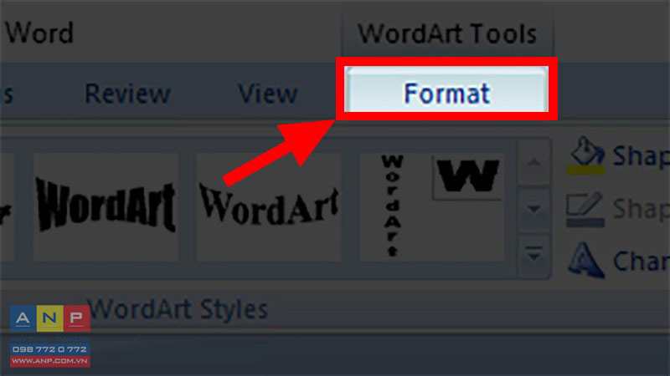The height and width of the screenshot is (376, 670).
Task: Apply the slanted serif WordArt style thumbnail
Action: (269, 206)
